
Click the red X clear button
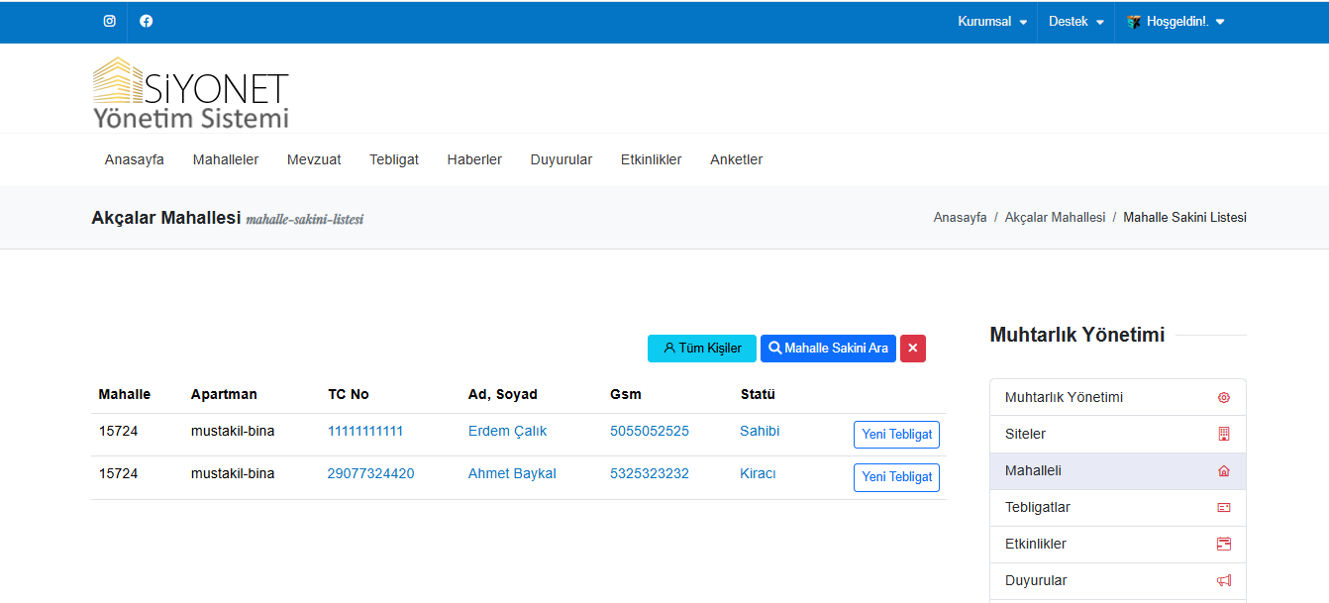tap(912, 349)
